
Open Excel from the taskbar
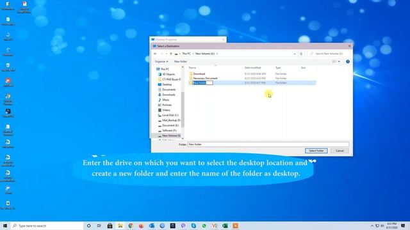225,226
